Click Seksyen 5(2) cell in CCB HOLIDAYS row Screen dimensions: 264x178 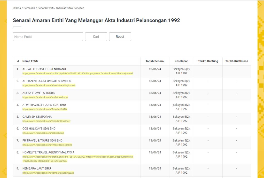182,131
